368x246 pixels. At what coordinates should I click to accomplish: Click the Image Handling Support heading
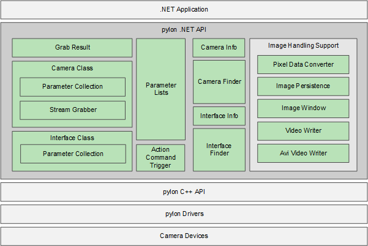(303, 45)
